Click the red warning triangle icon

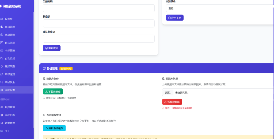163,108
